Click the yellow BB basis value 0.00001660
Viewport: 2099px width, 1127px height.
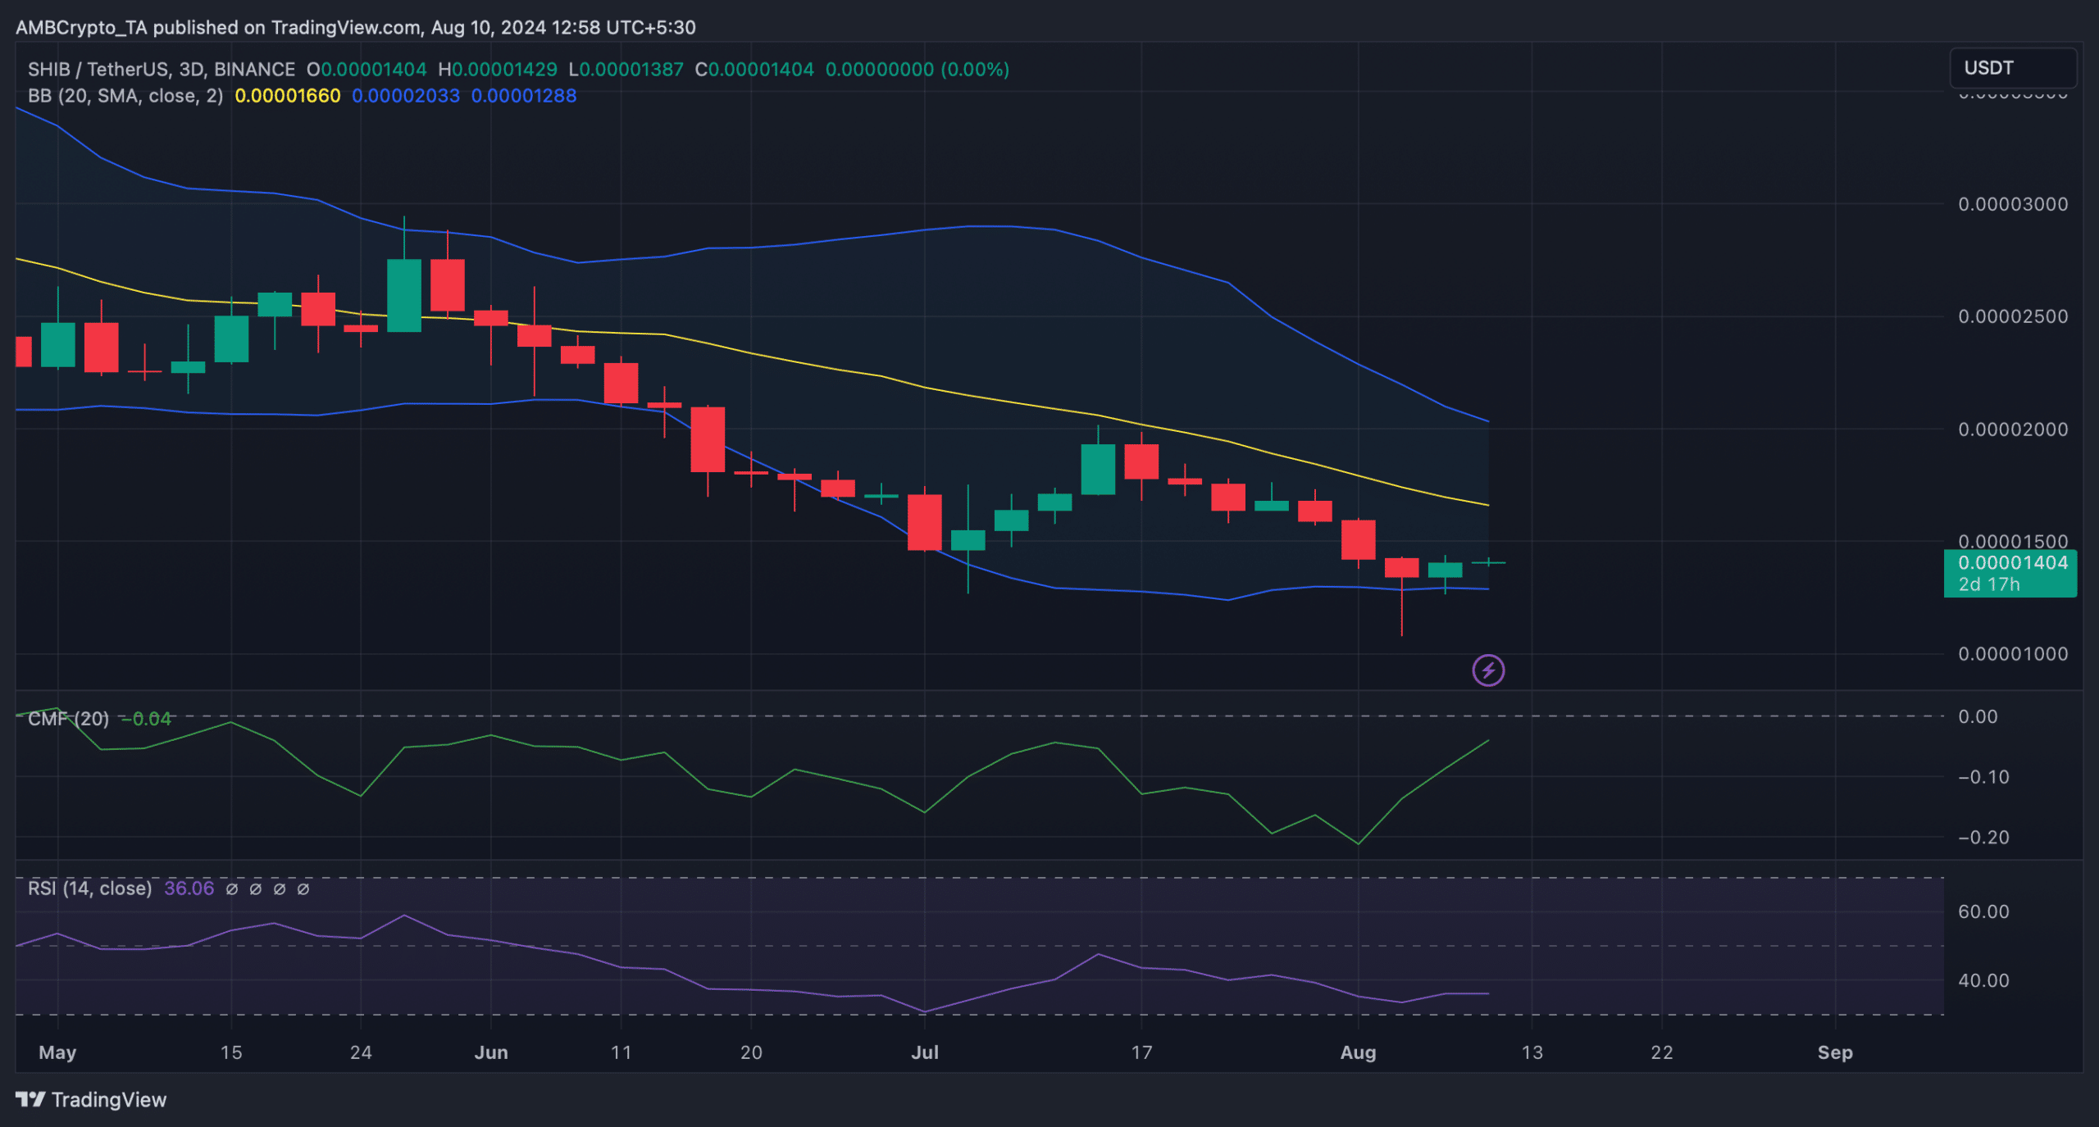pos(287,96)
